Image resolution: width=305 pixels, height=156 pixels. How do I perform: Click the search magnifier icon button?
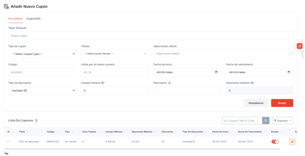pos(266,121)
